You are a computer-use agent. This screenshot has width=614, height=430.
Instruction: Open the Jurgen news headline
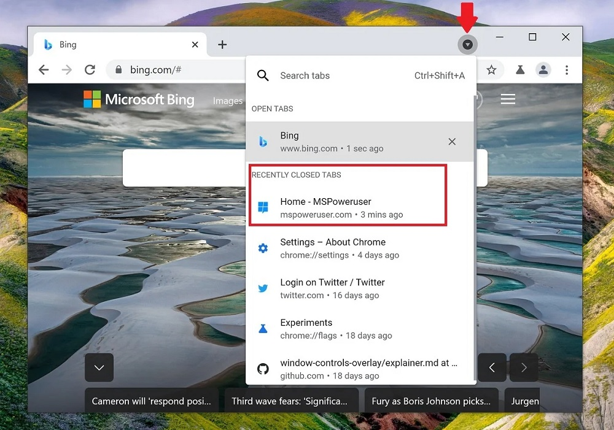pyautogui.click(x=523, y=401)
